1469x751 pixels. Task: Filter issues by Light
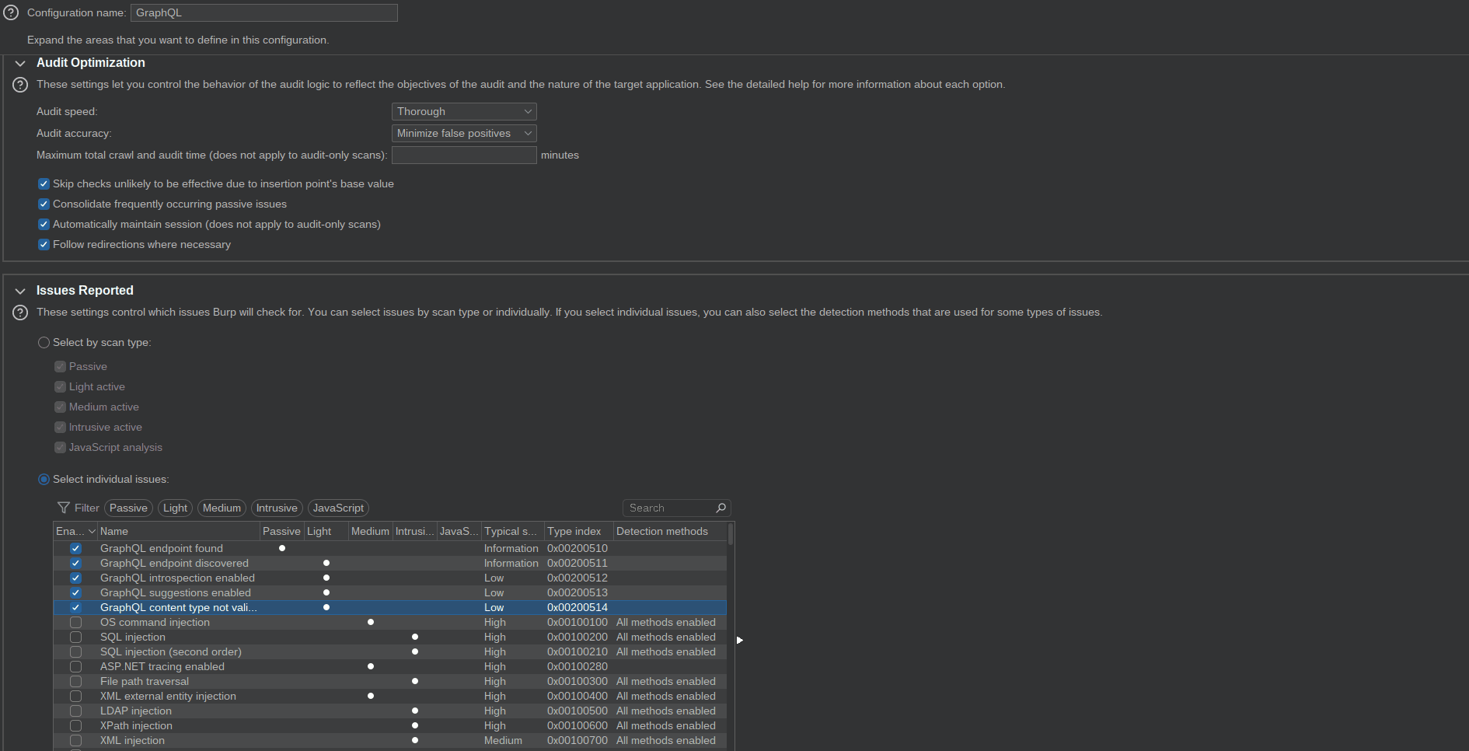click(x=175, y=508)
